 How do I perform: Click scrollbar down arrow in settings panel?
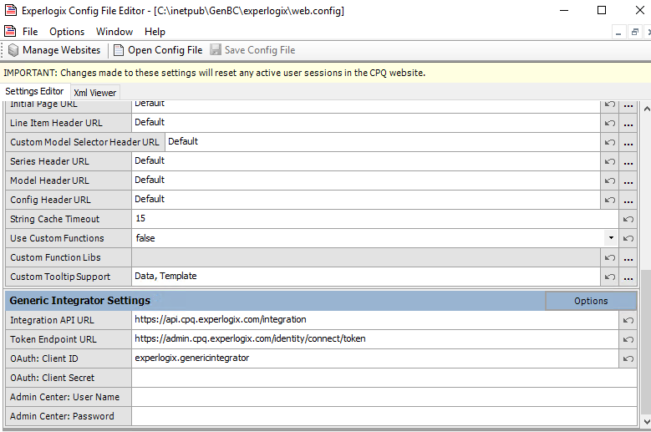coord(647,422)
